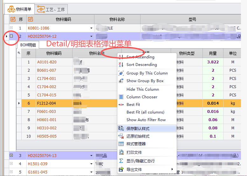Choose Sort Ascending from context menu
This screenshot has width=247, height=176.
[x=147, y=57]
